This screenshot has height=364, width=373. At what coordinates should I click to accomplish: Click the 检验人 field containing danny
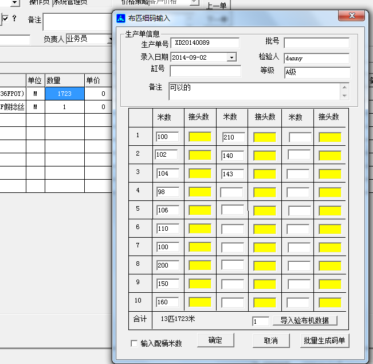point(317,58)
